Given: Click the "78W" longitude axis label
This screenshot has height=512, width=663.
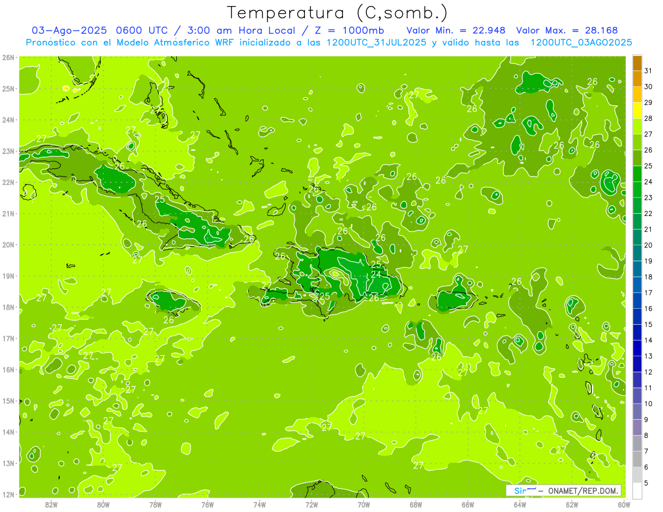Looking at the screenshot, I should pos(155,505).
